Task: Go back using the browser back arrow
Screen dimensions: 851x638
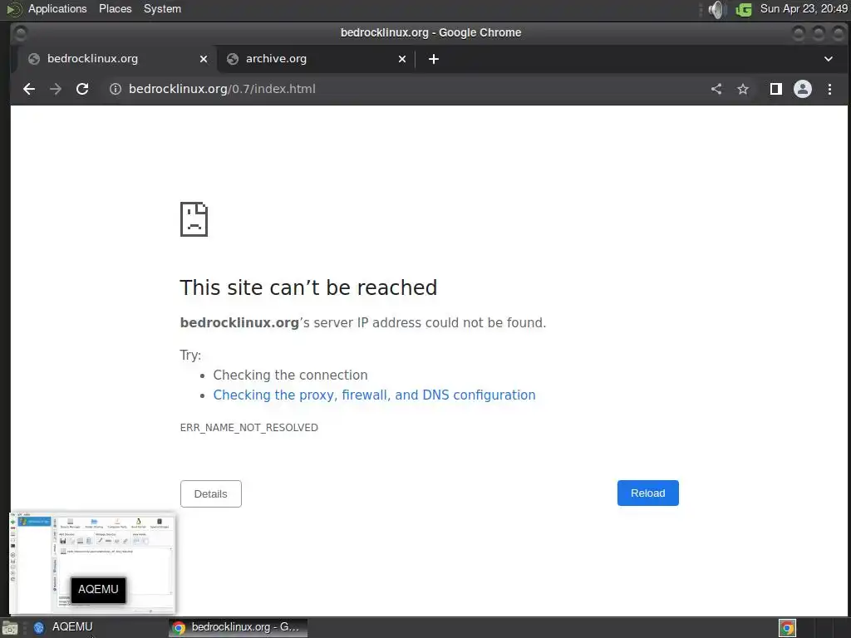Action: coord(29,89)
